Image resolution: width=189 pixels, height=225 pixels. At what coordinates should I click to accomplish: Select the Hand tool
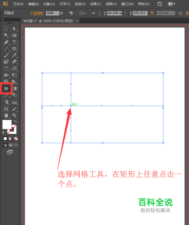click(x=6, y=115)
